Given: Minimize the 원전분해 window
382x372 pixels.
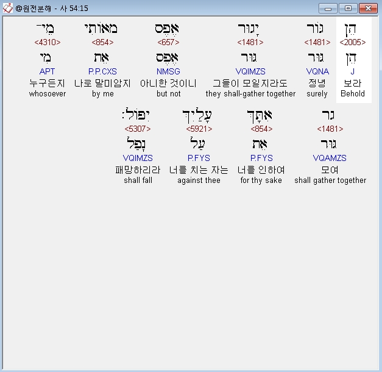Looking at the screenshot, I should (x=328, y=9).
